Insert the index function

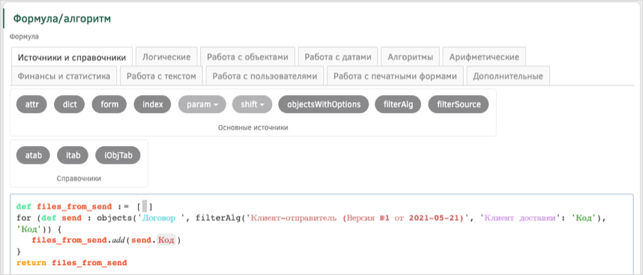(x=153, y=104)
